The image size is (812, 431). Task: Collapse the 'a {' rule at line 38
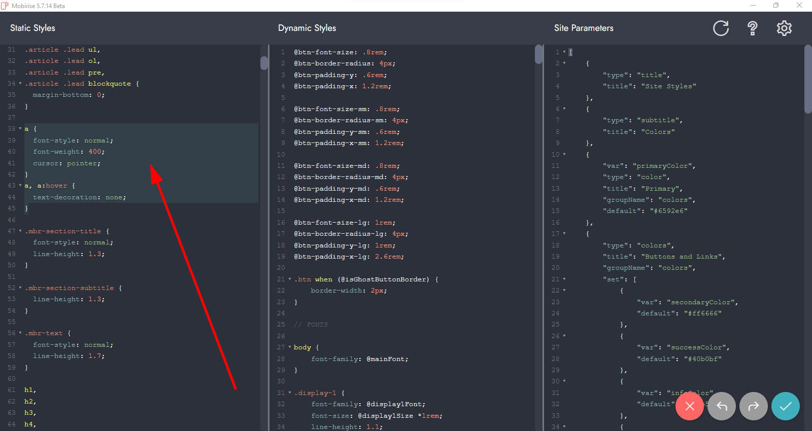point(20,129)
